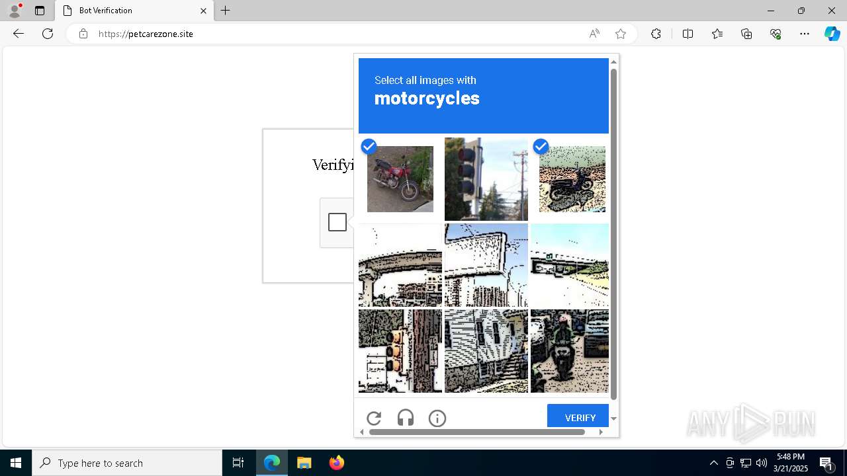Launch the Copilot sidebar
The height and width of the screenshot is (476, 847).
tap(832, 34)
